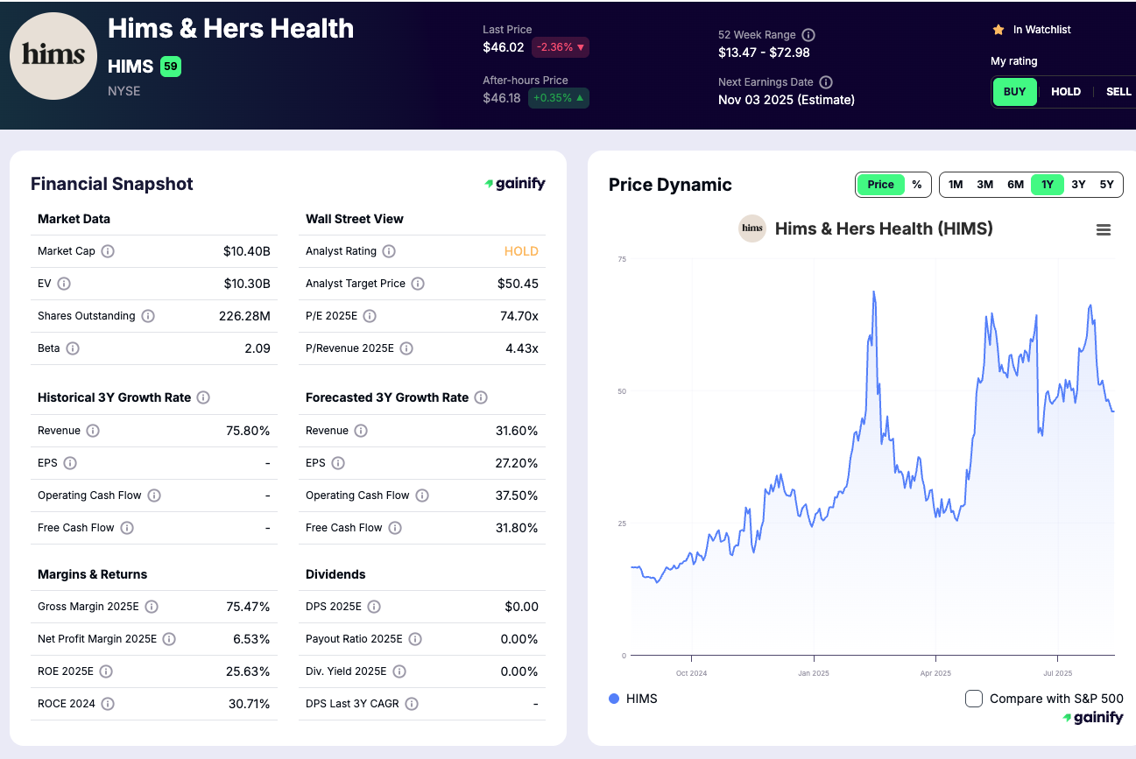Click the HIMS score badge 59

point(171,67)
